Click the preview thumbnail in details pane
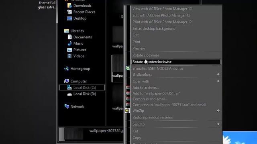257x144 pixels. coord(74,134)
